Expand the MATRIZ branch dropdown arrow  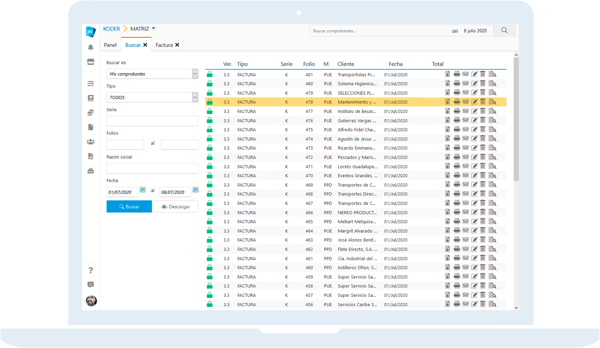(154, 29)
